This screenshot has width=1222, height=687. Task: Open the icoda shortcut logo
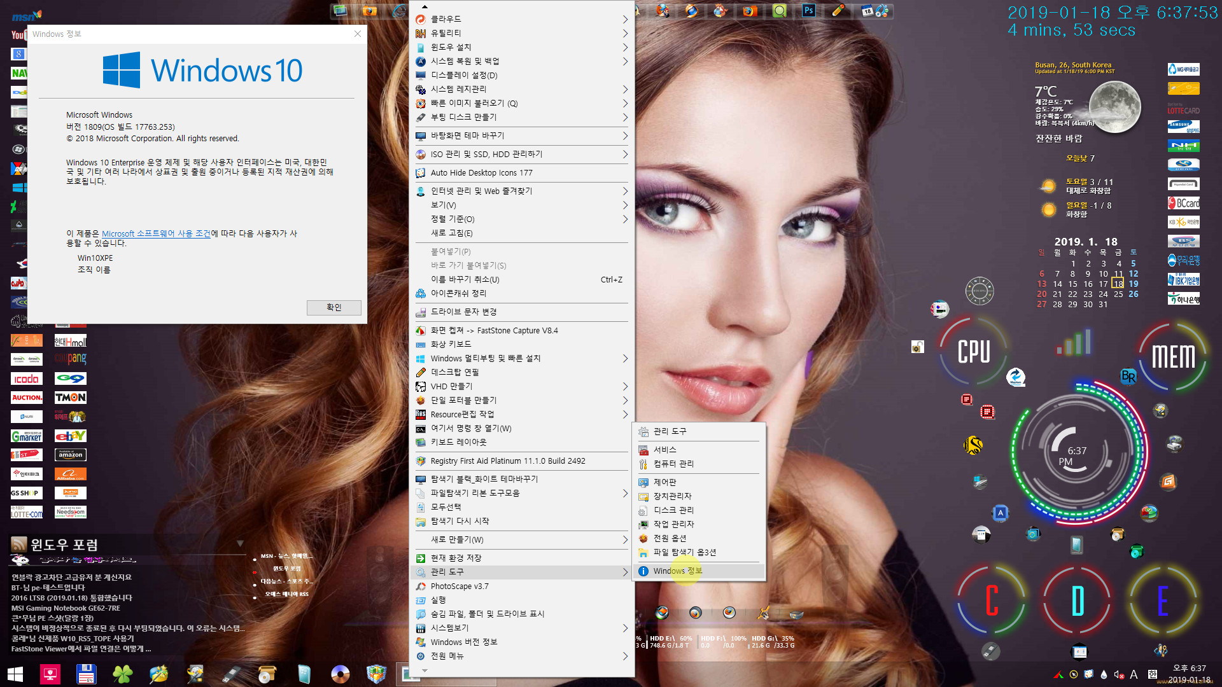pyautogui.click(x=27, y=378)
